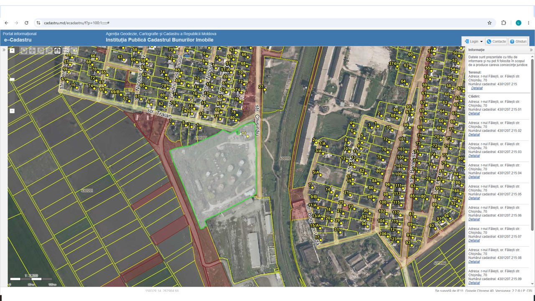This screenshot has height=301, width=535.
Task: Choose the zoom-in magnifier map tool
Action: (x=41, y=51)
